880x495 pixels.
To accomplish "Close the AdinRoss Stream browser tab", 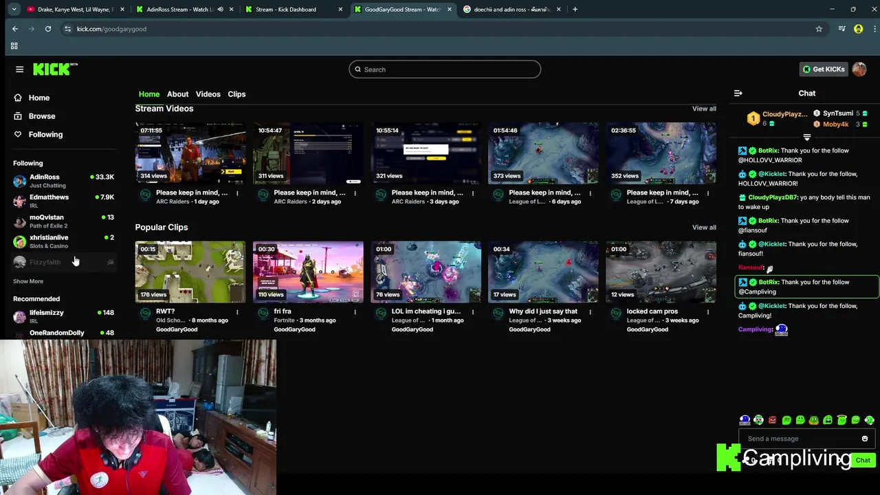I will click(x=232, y=10).
